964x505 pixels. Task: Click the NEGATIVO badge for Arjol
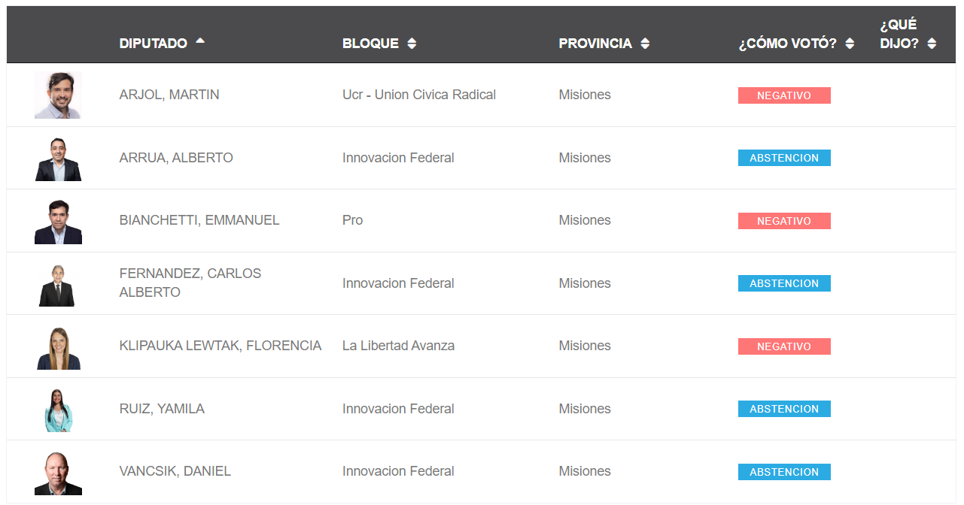point(784,95)
